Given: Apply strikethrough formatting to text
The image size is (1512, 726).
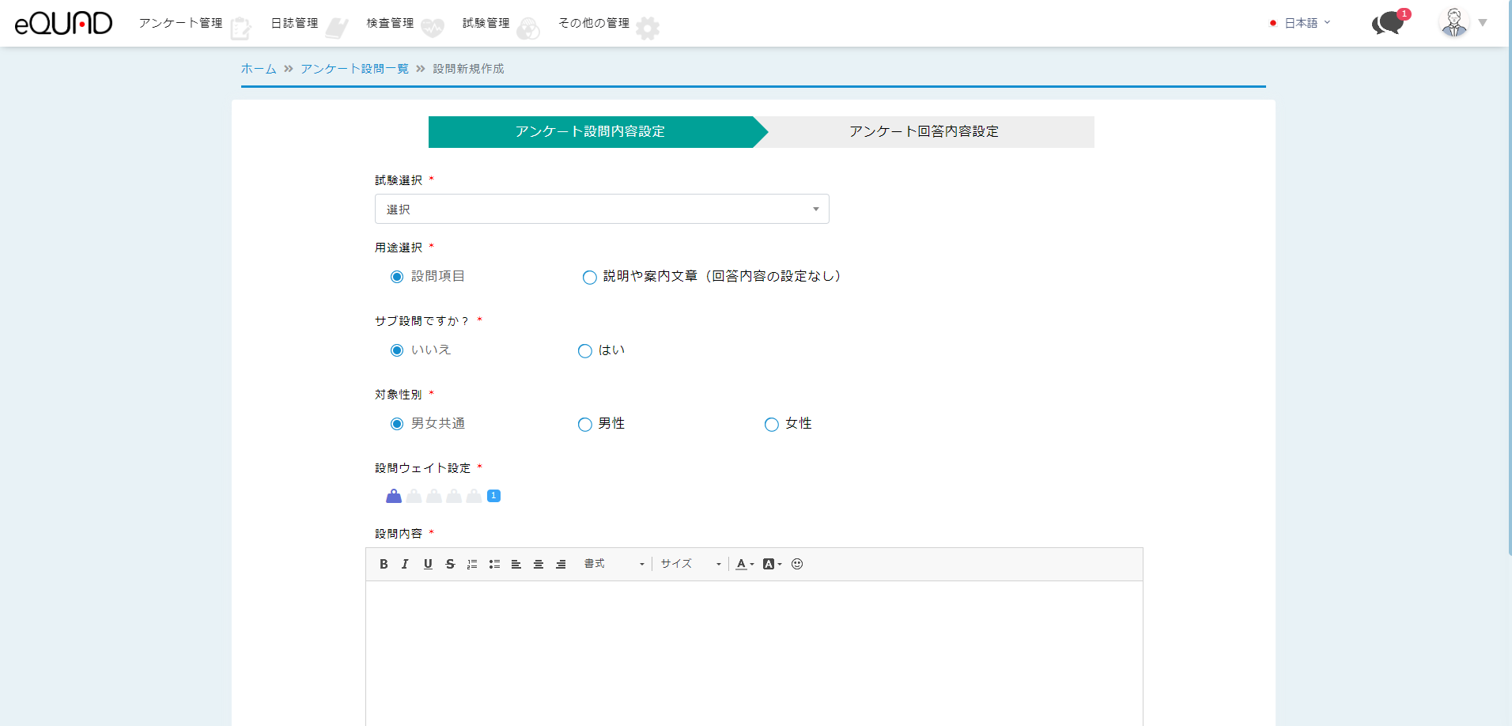Looking at the screenshot, I should 450,564.
